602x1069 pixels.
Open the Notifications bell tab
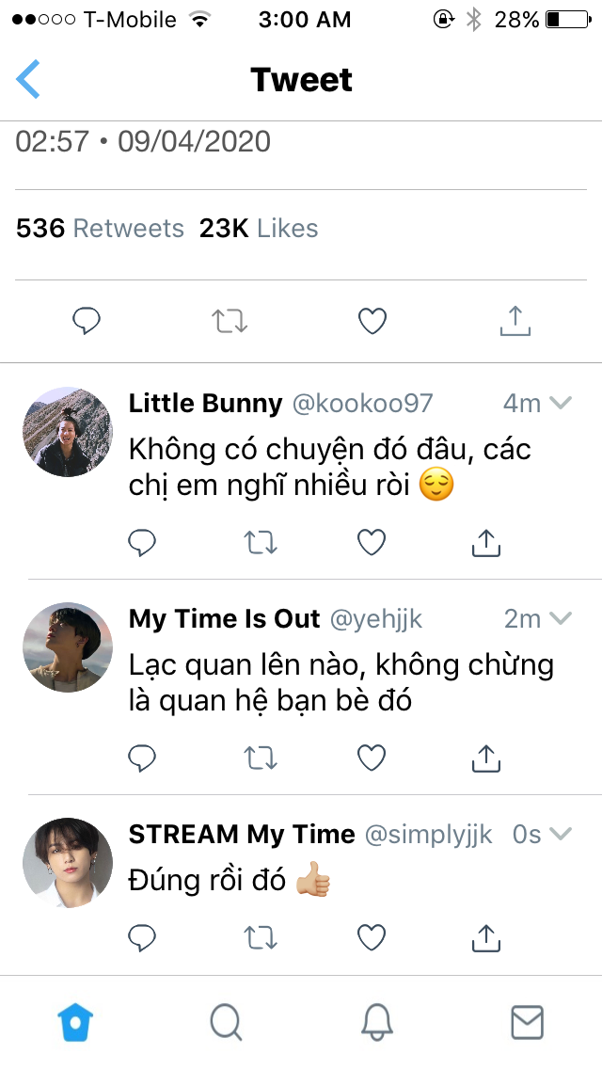click(x=376, y=1023)
